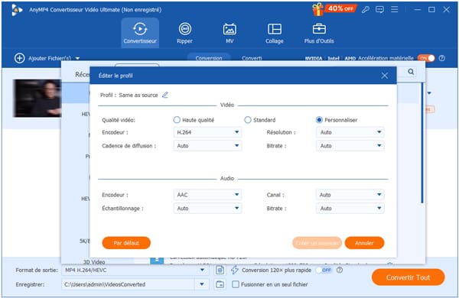This screenshot has width=459, height=298.
Task: Click the Profil name Same as source
Action: pos(138,95)
